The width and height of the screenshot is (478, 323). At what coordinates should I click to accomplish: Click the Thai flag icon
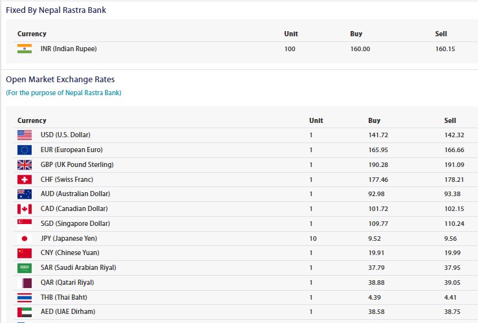pyautogui.click(x=25, y=297)
